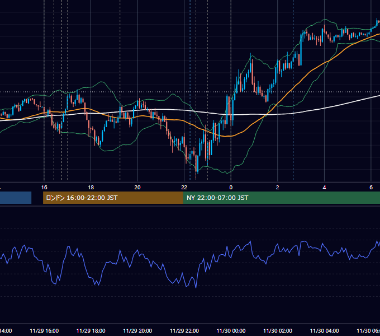Click the NY 22:00-07:00 JST session bar
Viewport: 380px width, 336px height.
[281, 198]
